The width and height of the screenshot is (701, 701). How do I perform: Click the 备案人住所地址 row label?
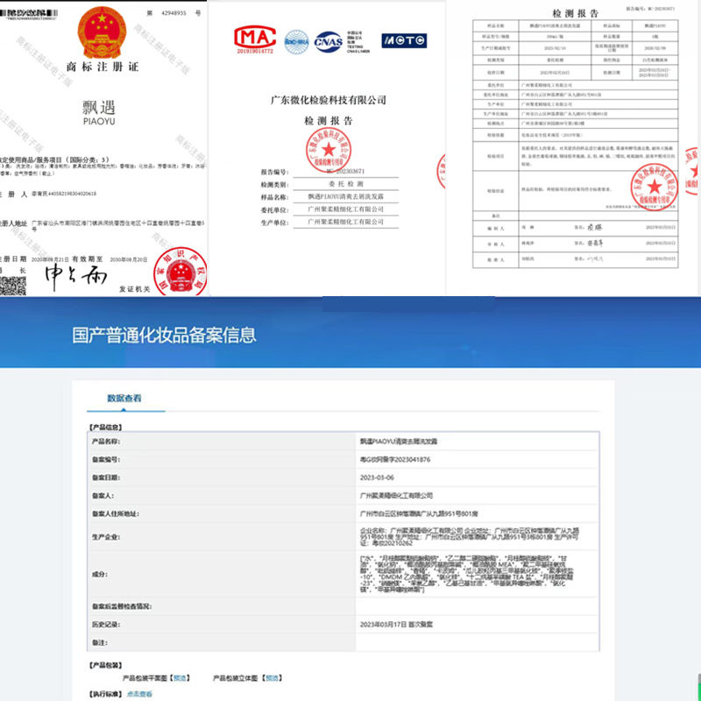click(x=116, y=514)
